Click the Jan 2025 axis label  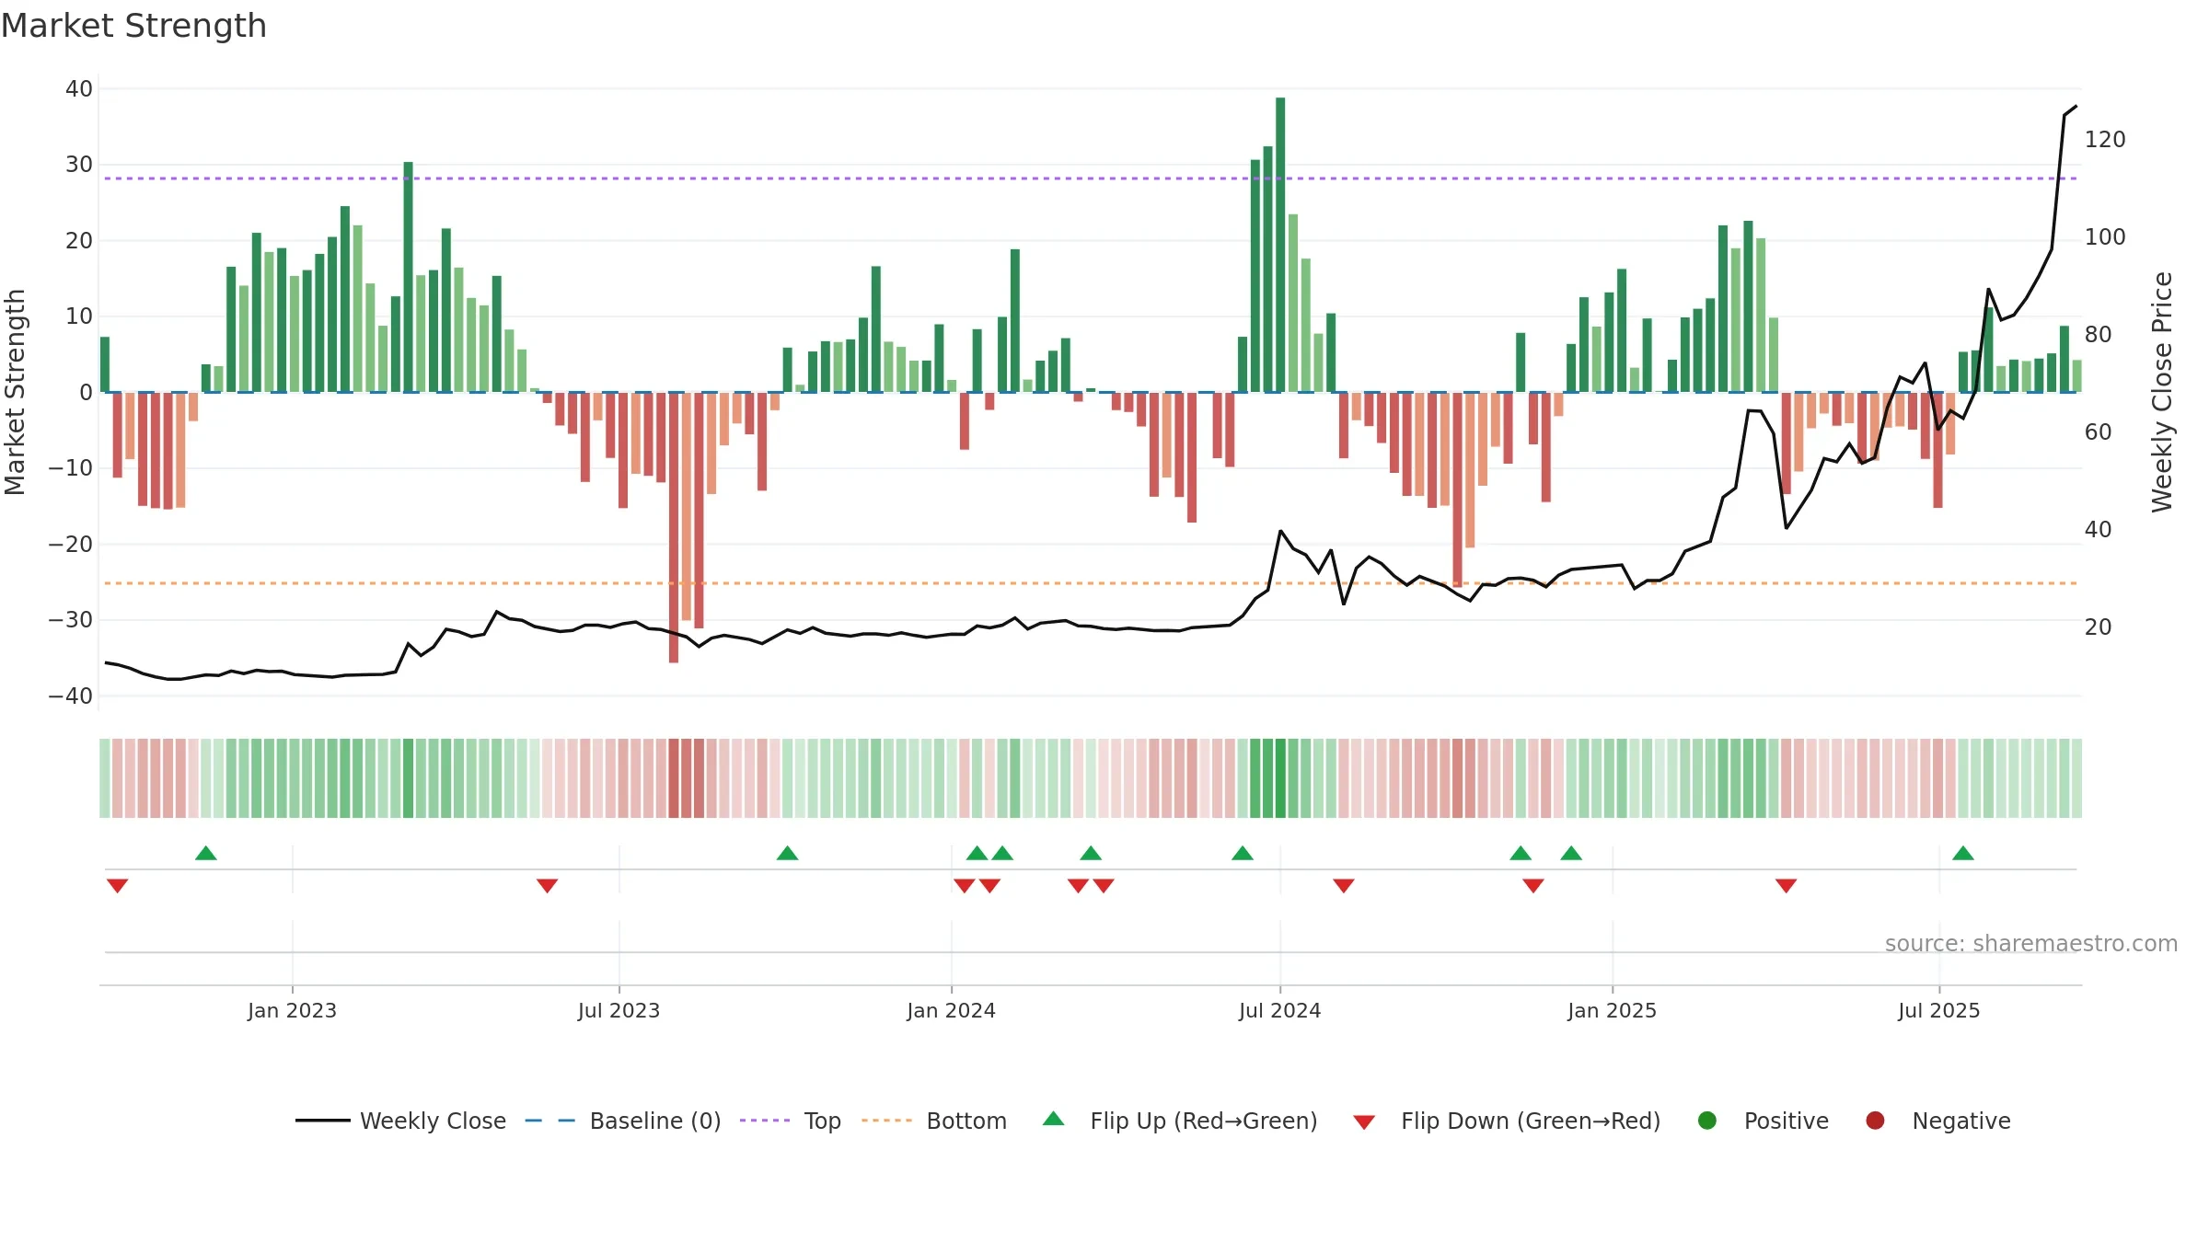point(1612,1010)
